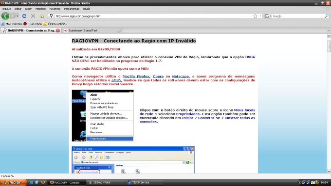Follow the aMSN link

click(x=116, y=80)
